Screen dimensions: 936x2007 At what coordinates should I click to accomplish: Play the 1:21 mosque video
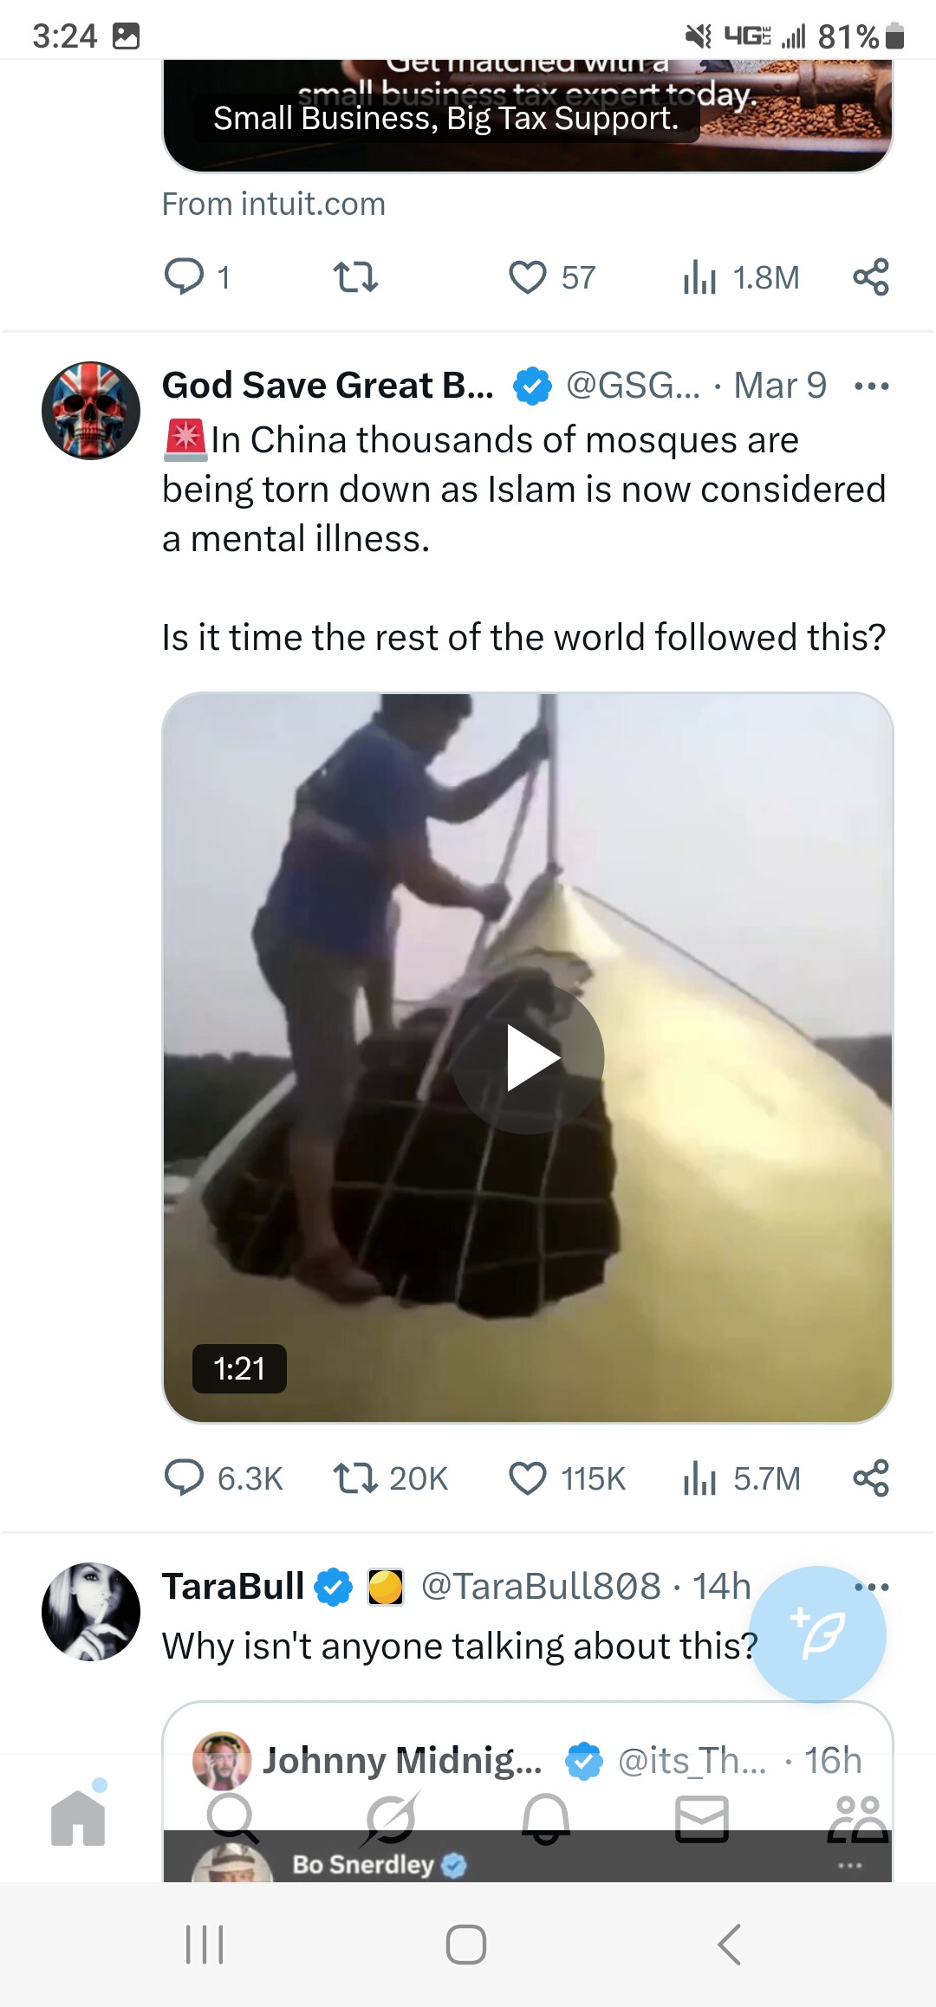[528, 1057]
